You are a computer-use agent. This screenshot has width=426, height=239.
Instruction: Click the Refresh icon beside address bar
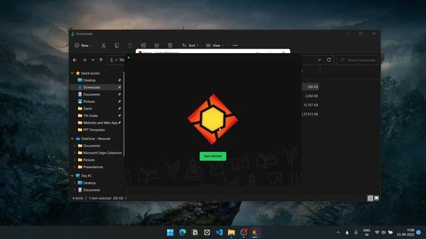pyautogui.click(x=329, y=60)
